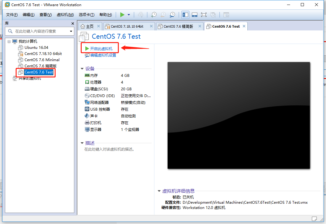
Task: Toggle the library sidebar view icon
Action: (x=185, y=15)
